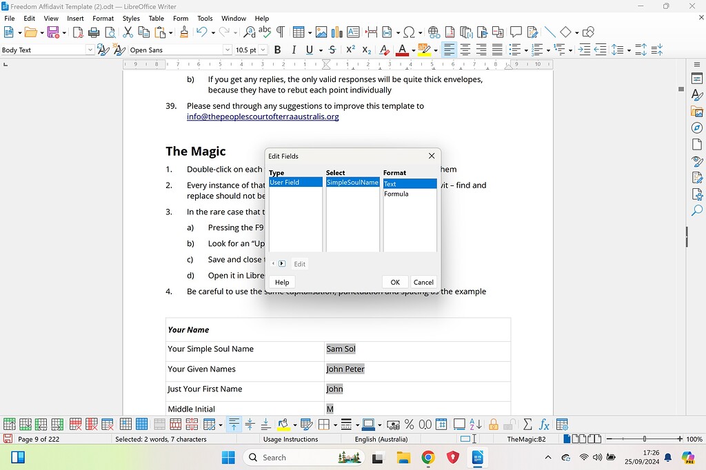The width and height of the screenshot is (706, 470).
Task: Click the Insert Table toolbar icon
Action: click(x=299, y=32)
